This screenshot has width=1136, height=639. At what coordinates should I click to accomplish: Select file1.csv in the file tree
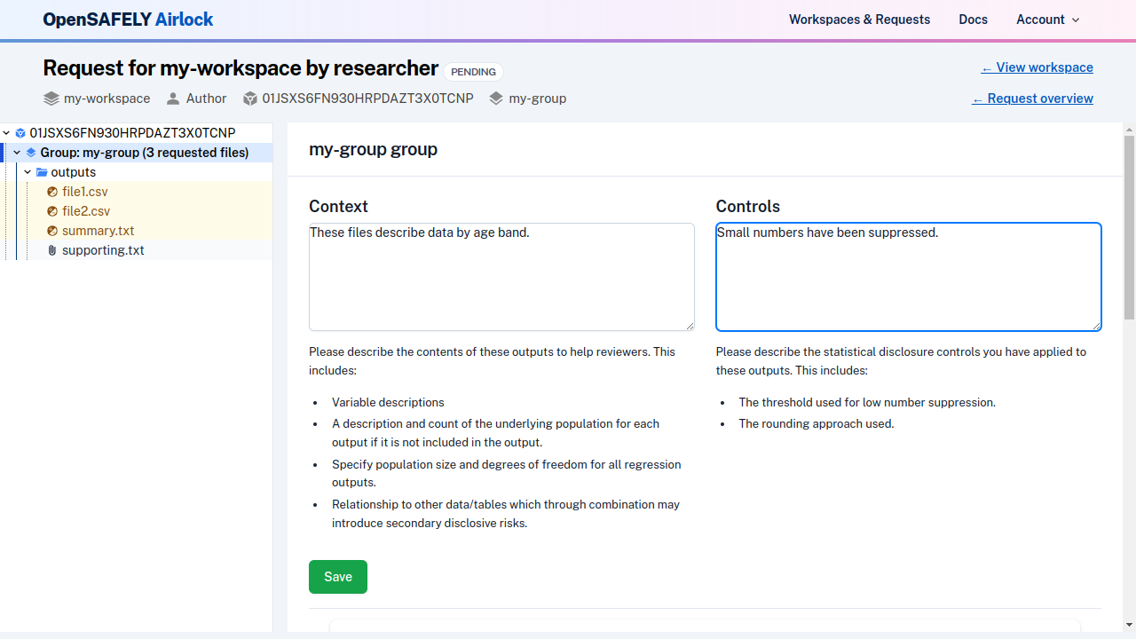84,192
